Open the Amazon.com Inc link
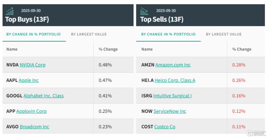 point(173,65)
